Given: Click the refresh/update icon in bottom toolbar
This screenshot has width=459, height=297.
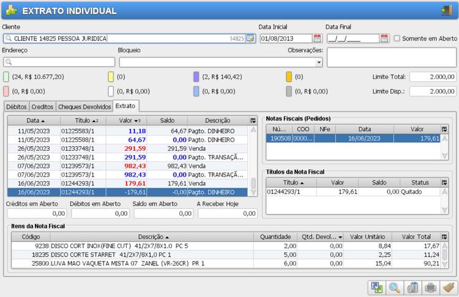Looking at the screenshot, I should coord(376,287).
